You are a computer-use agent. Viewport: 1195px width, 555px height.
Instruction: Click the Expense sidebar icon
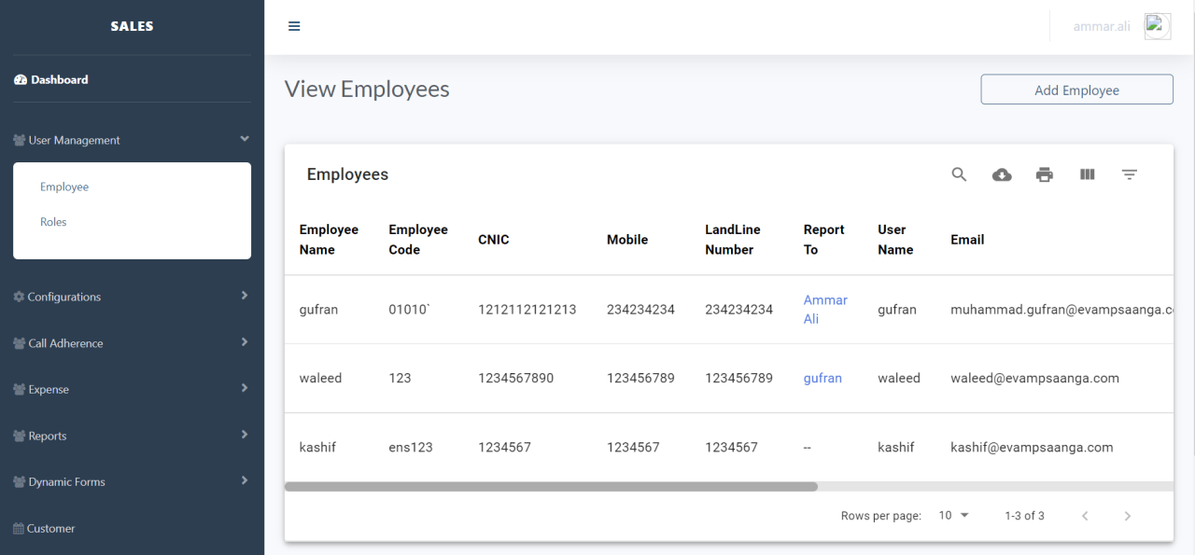click(x=17, y=389)
